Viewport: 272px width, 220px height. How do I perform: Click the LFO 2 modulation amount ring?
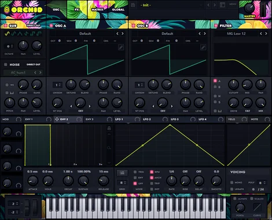pos(165,119)
